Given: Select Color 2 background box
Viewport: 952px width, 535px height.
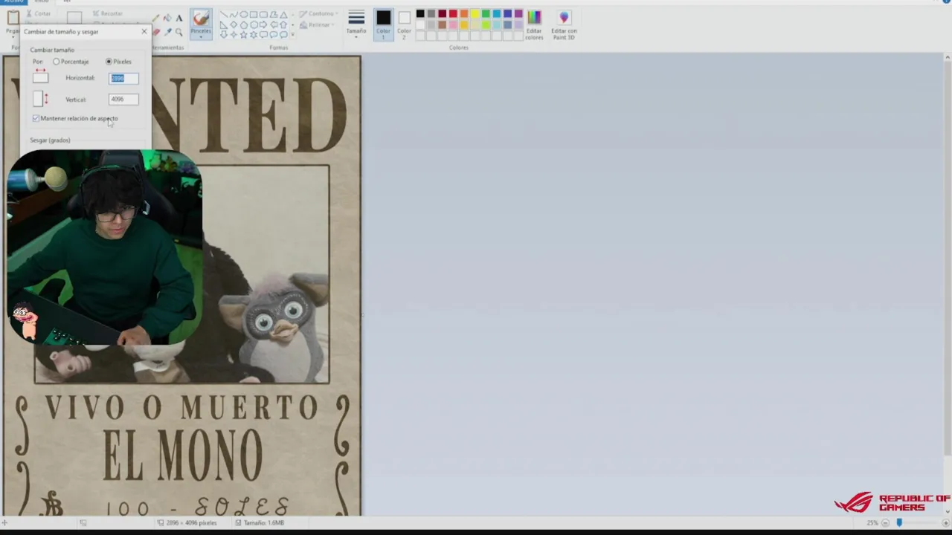Looking at the screenshot, I should (x=404, y=23).
